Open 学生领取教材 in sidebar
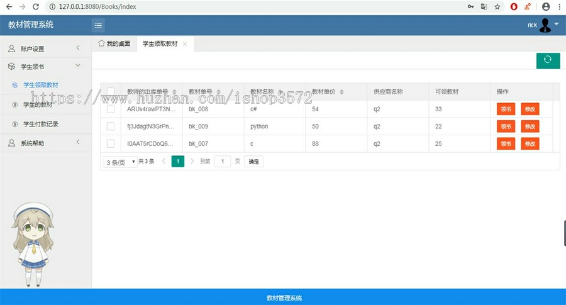 click(x=40, y=85)
